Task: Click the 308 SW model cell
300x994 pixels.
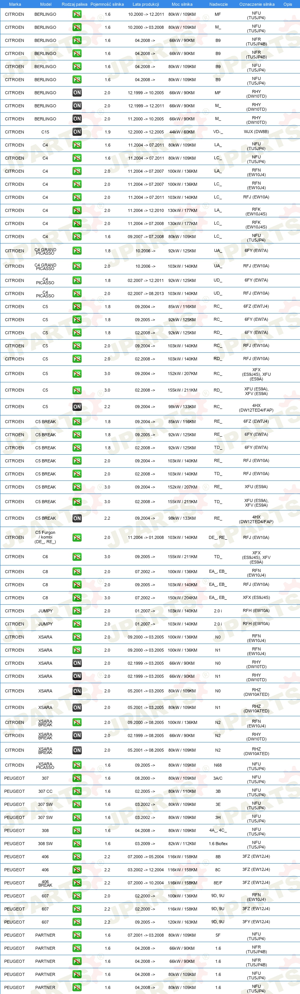Action: tap(45, 844)
